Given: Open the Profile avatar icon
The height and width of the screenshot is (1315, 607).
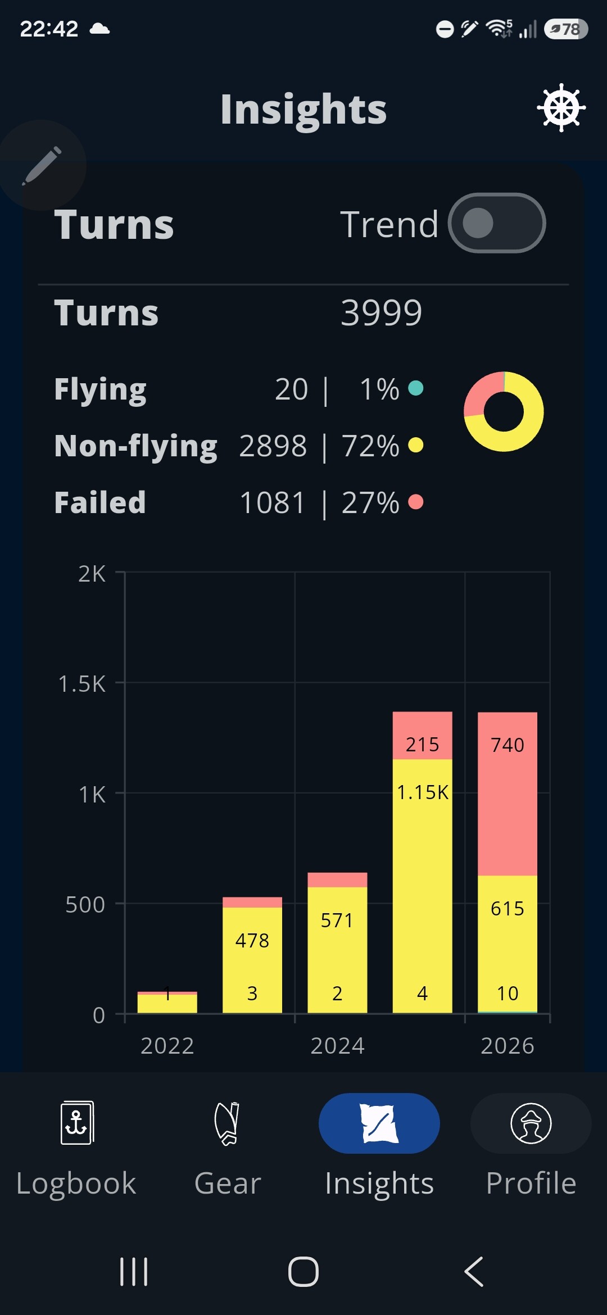Looking at the screenshot, I should pos(531,1123).
